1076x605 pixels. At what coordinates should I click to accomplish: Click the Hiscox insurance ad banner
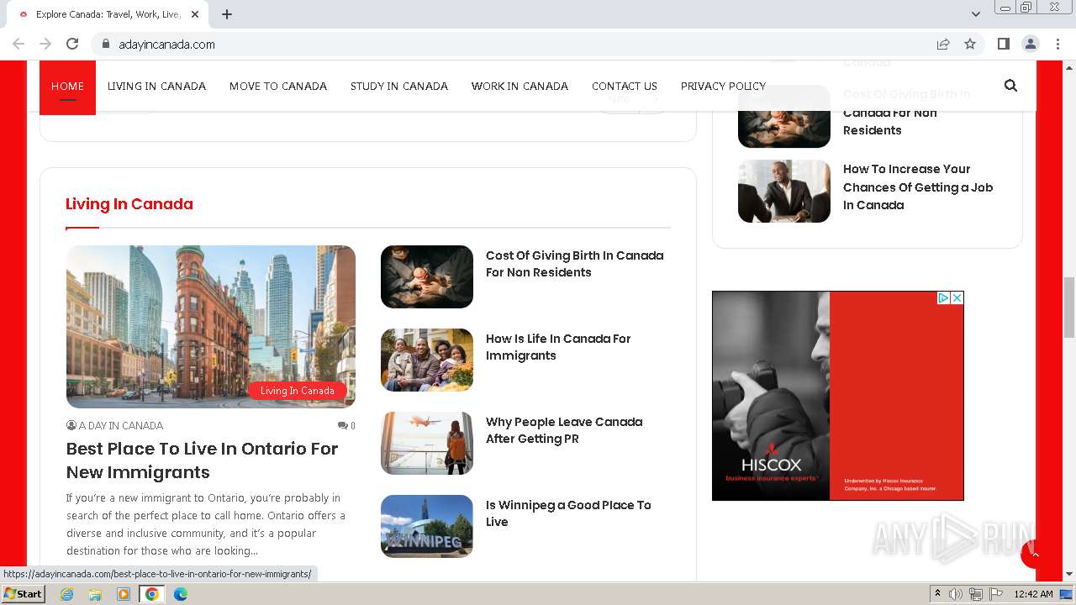point(838,396)
